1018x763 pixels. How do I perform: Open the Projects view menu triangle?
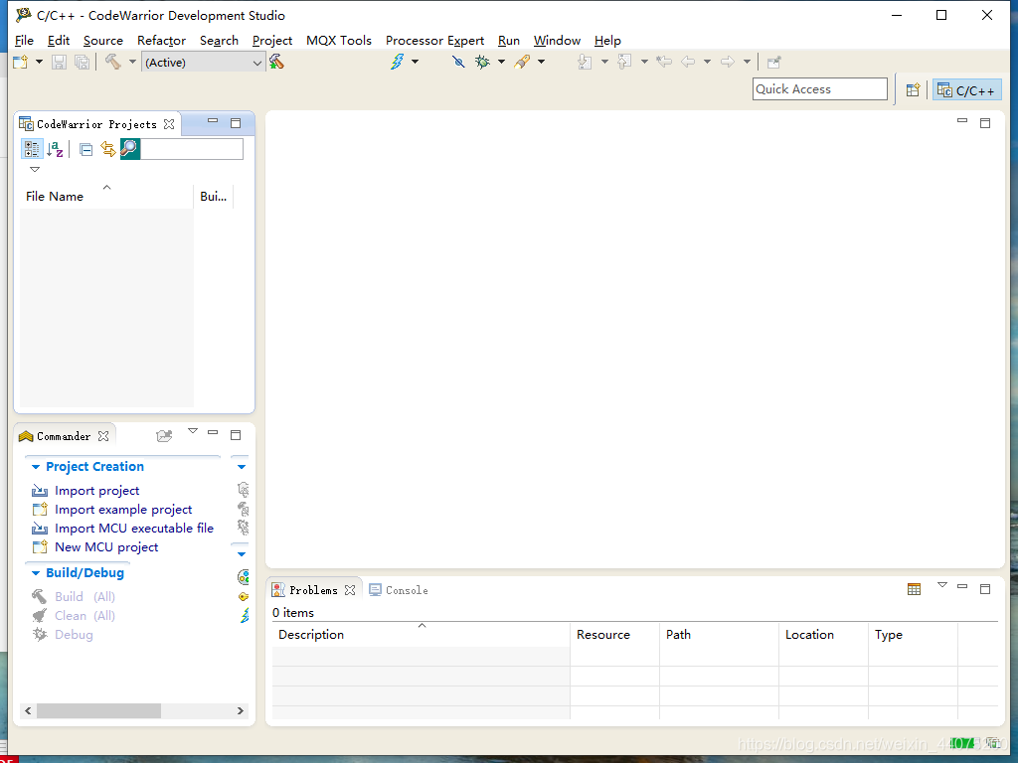35,170
